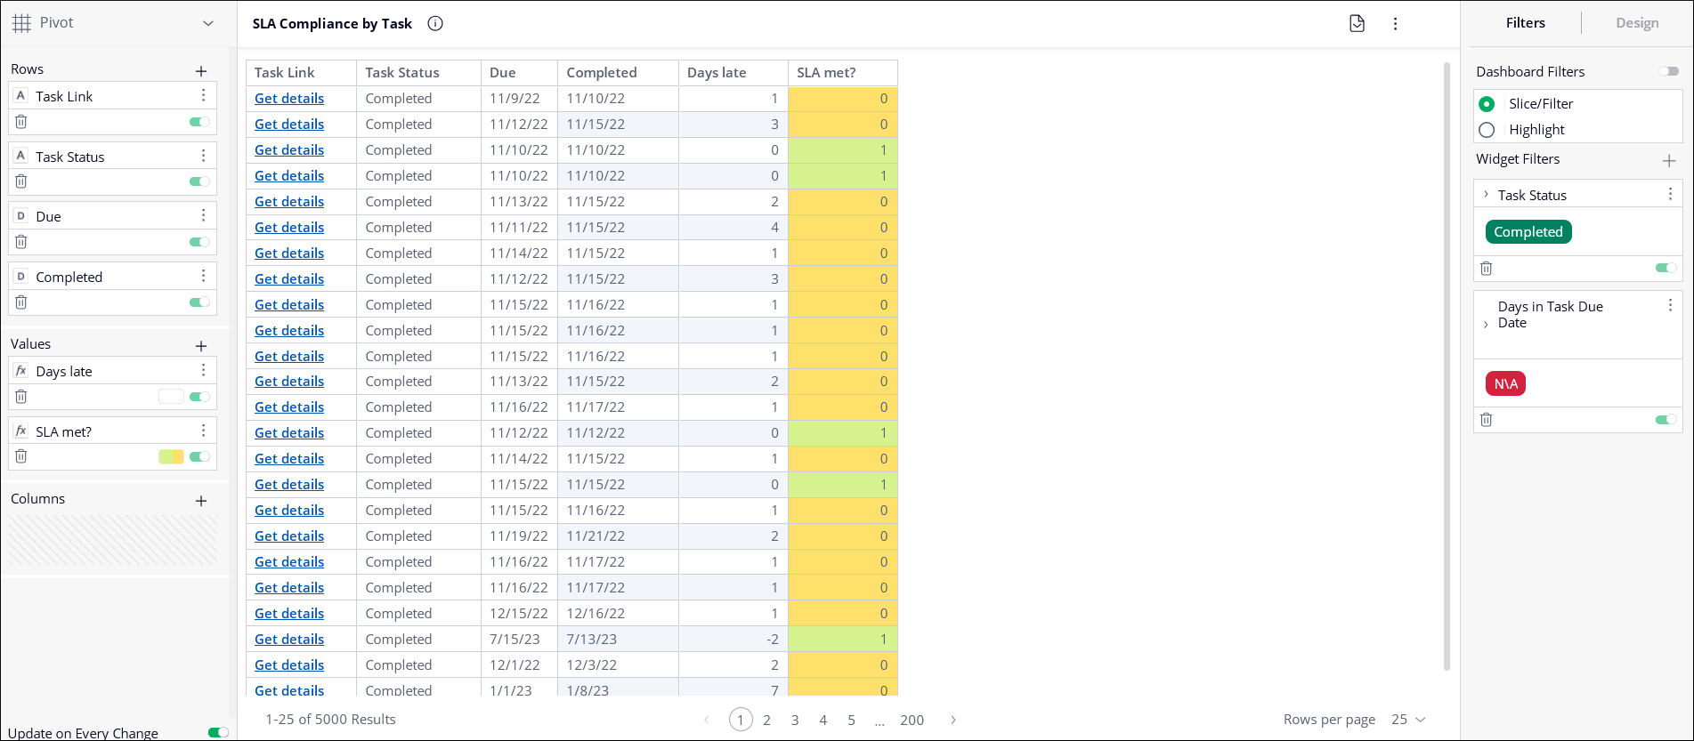Toggle the SLA met? value field
The height and width of the screenshot is (741, 1694).
coord(199,456)
